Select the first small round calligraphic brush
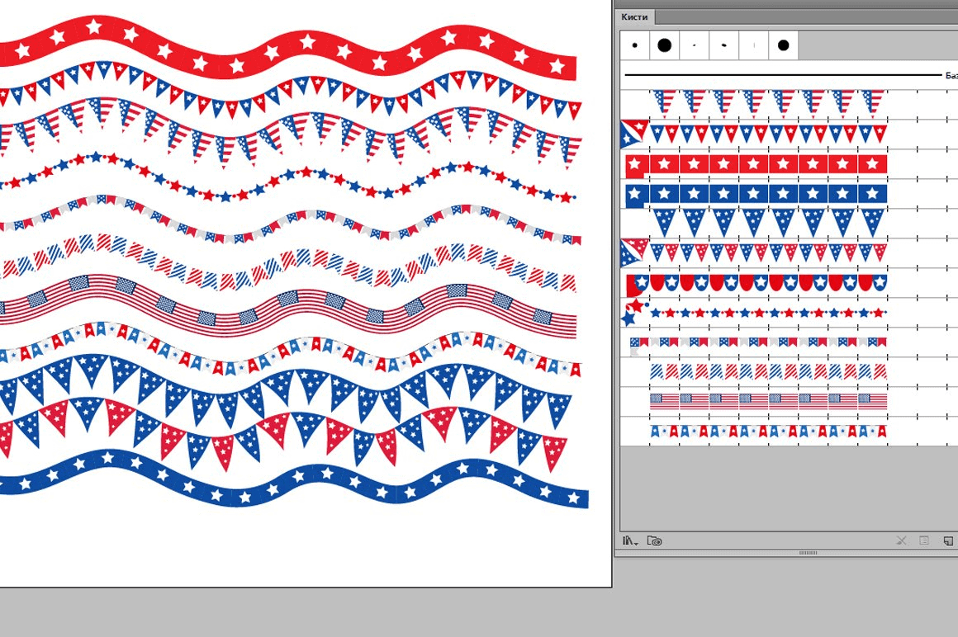Image resolution: width=958 pixels, height=637 pixels. pos(634,45)
